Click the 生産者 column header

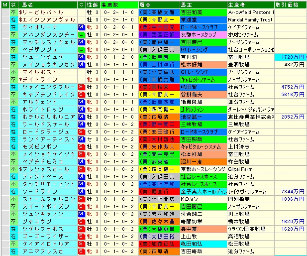coord(250,5)
